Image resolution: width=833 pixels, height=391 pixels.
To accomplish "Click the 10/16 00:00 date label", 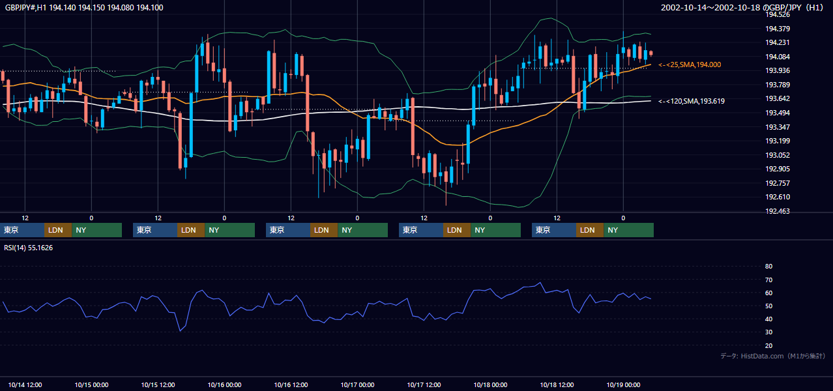I will (x=224, y=384).
